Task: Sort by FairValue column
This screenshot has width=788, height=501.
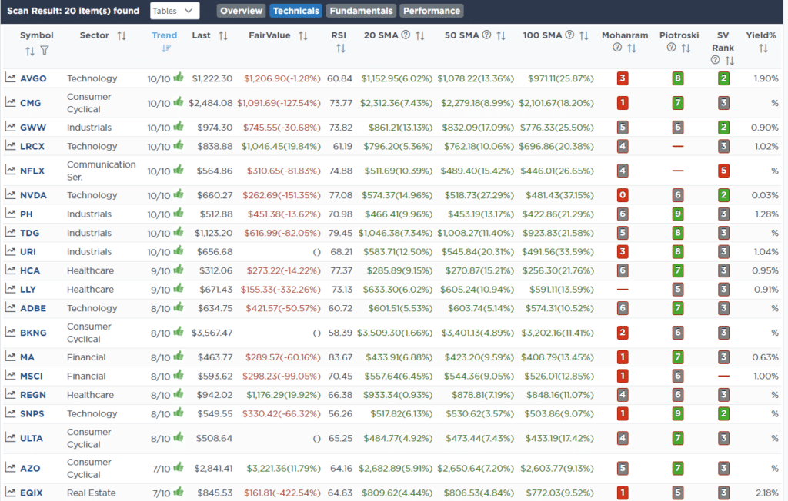Action: (303, 35)
